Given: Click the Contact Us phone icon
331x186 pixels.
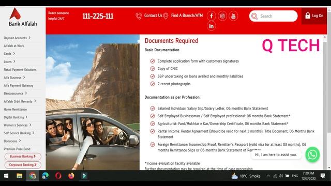Looking at the screenshot, I should tap(139, 16).
